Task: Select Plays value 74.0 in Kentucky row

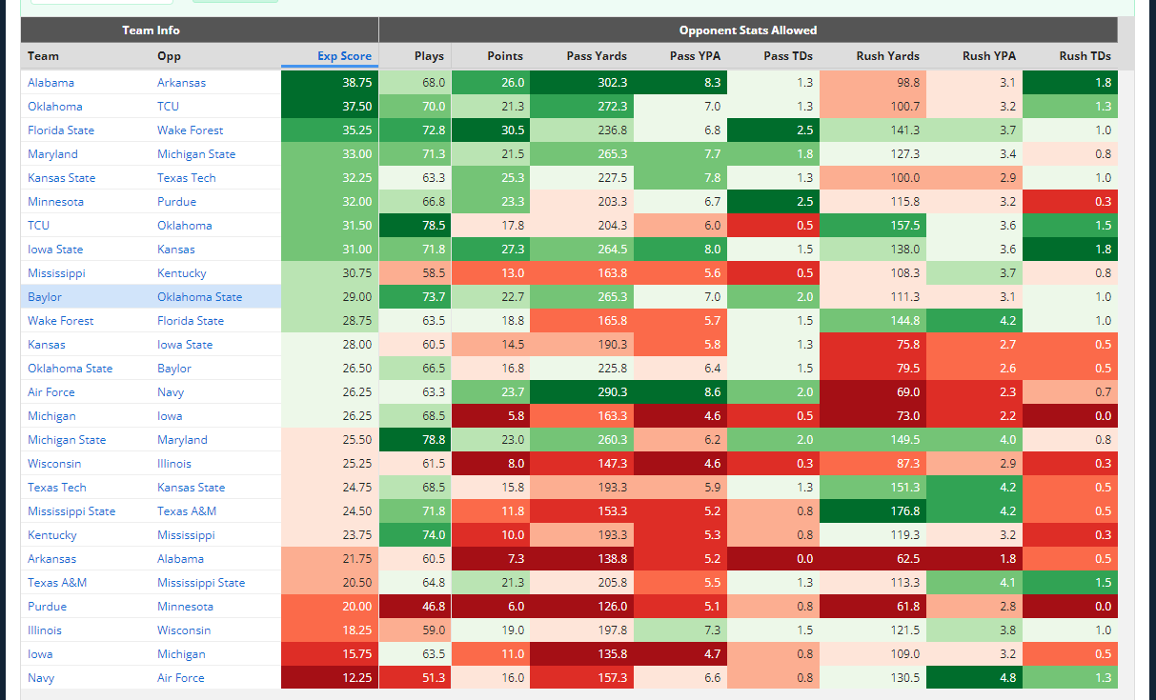Action: pos(415,535)
